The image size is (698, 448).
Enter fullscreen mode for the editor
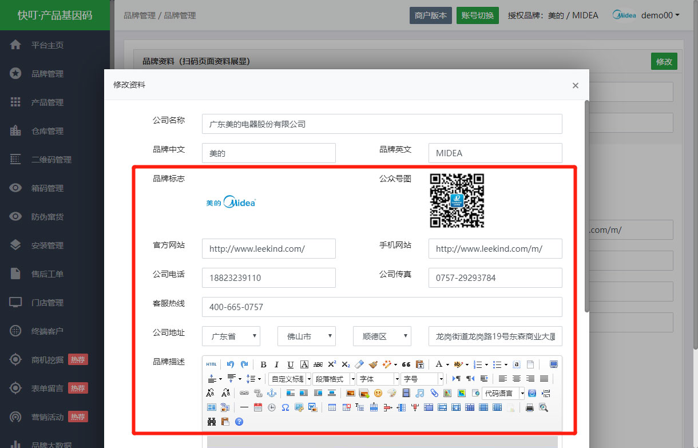click(x=553, y=364)
